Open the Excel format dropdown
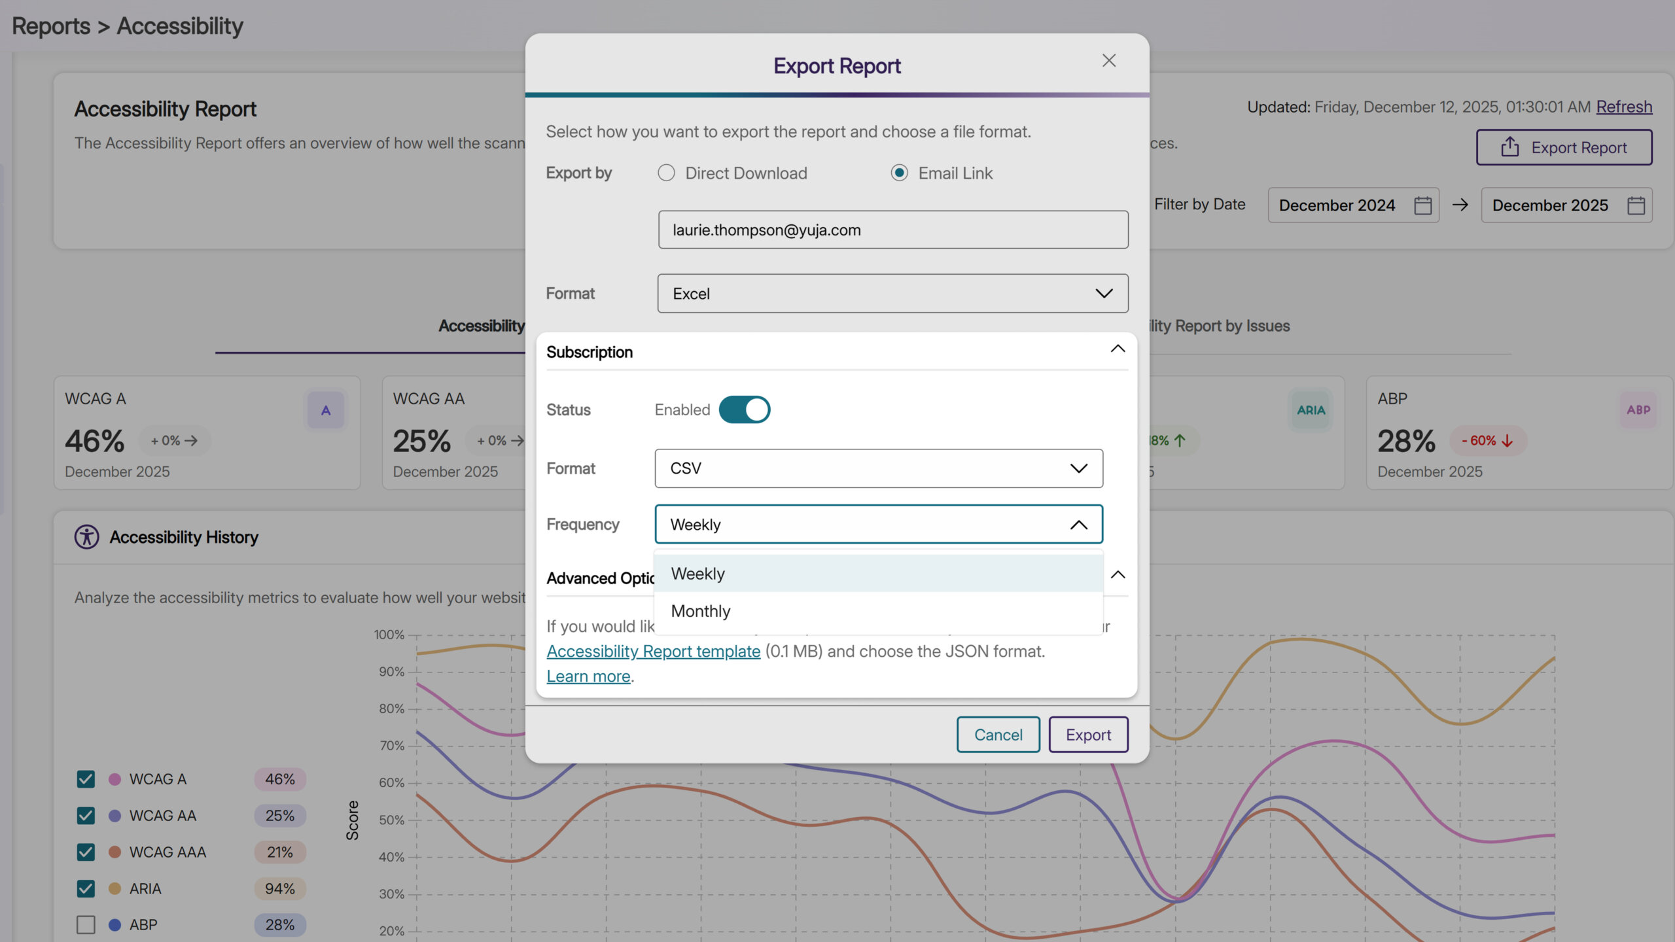1675x942 pixels. click(x=892, y=294)
